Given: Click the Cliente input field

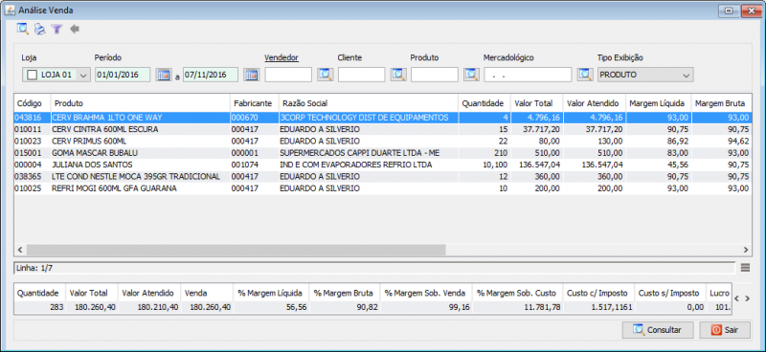Looking at the screenshot, I should tap(362, 75).
